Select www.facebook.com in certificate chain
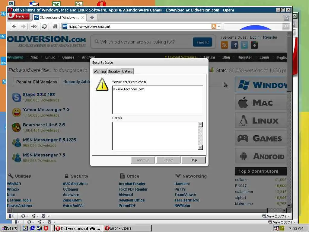This screenshot has width=309, height=232. [x=130, y=89]
